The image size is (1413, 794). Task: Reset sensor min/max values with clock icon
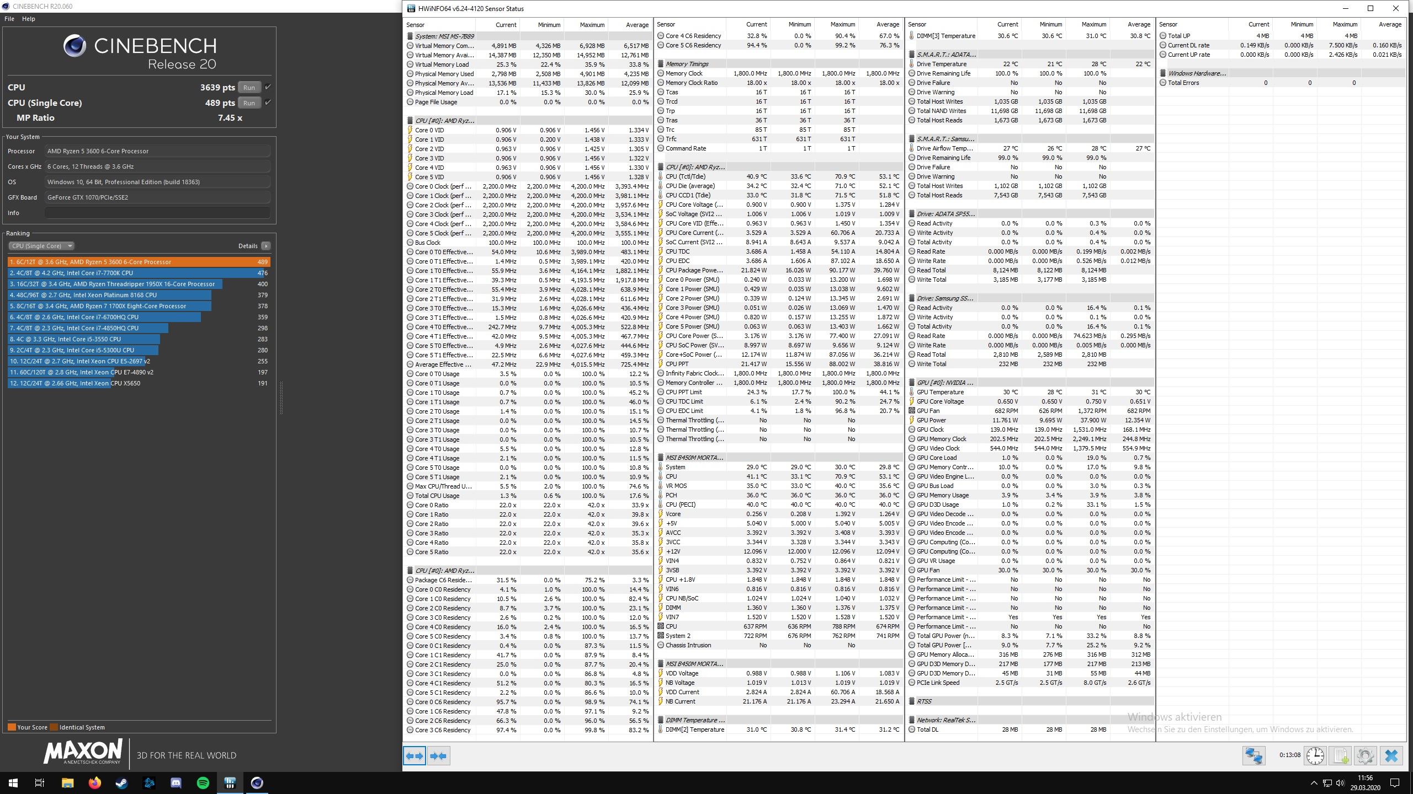click(1315, 756)
